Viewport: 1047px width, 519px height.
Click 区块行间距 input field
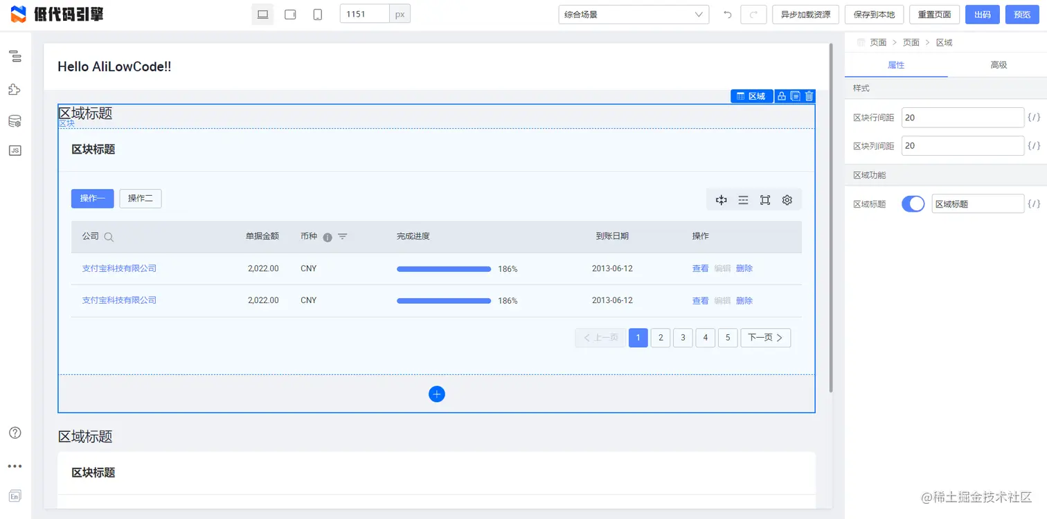coord(963,118)
